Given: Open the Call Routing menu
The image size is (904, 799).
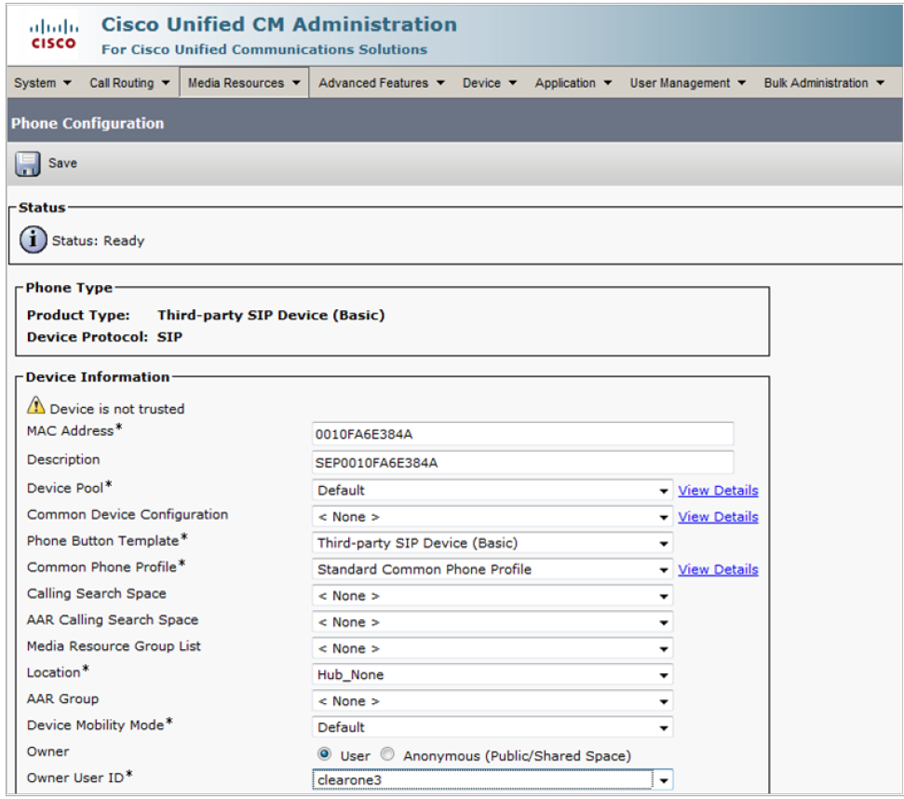Looking at the screenshot, I should [129, 83].
